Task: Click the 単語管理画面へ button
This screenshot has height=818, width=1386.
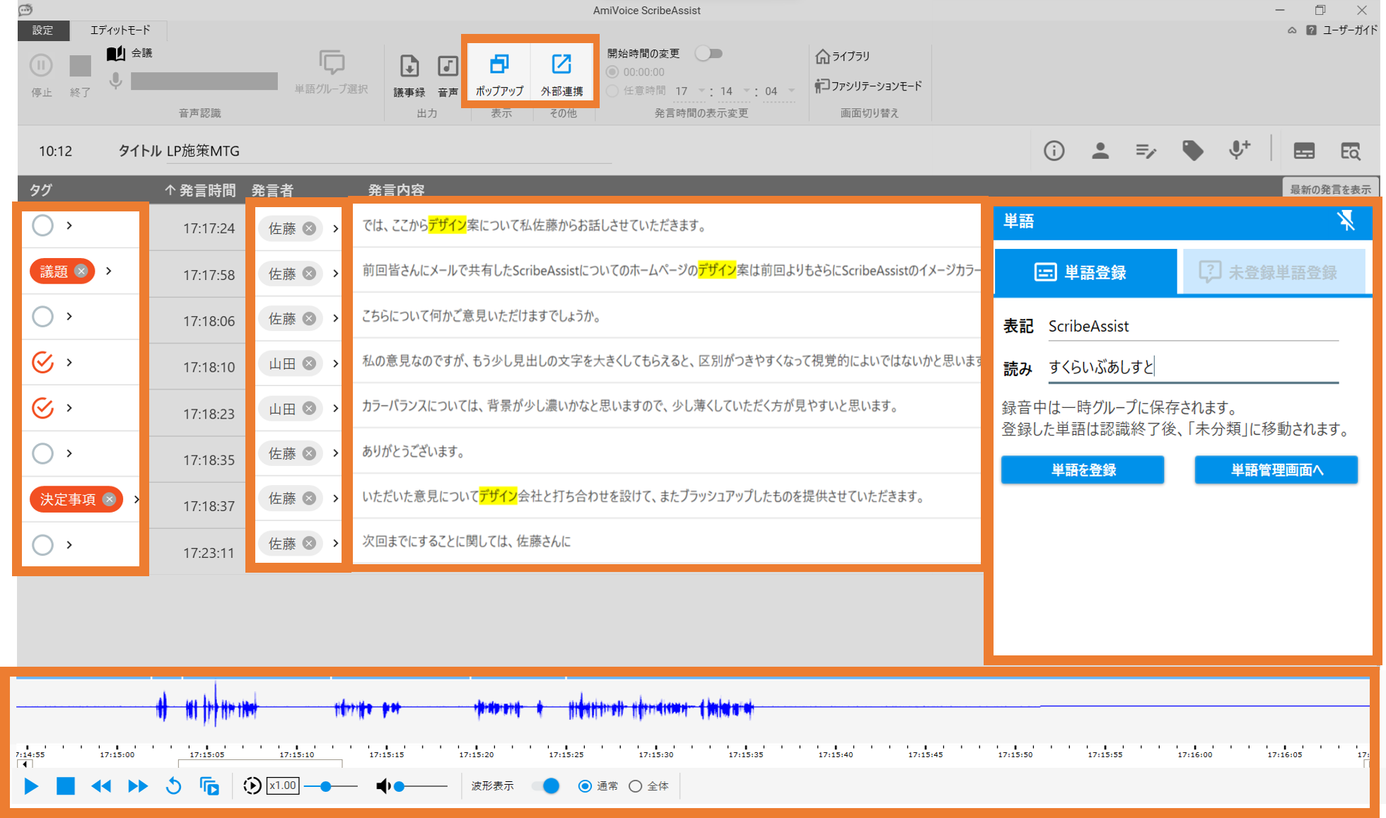Action: coord(1276,470)
